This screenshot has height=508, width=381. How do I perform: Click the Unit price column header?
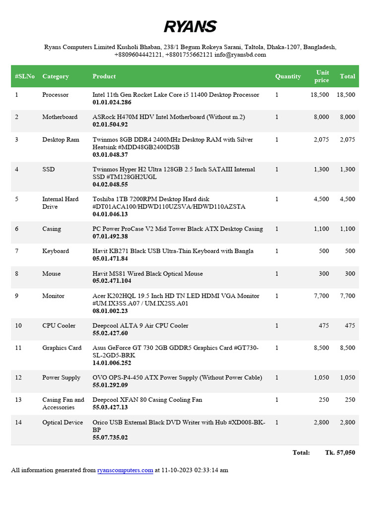[321, 76]
